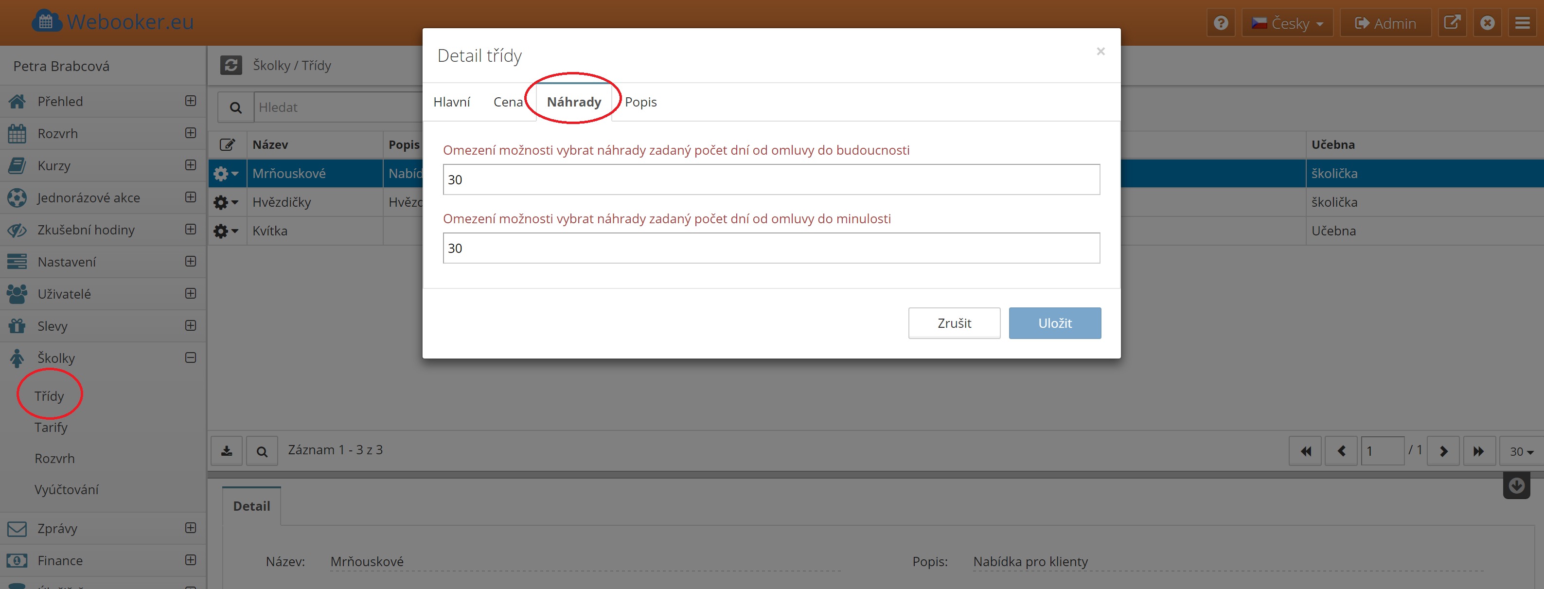Click the Zrušit button
This screenshot has width=1544, height=589.
[x=954, y=323]
